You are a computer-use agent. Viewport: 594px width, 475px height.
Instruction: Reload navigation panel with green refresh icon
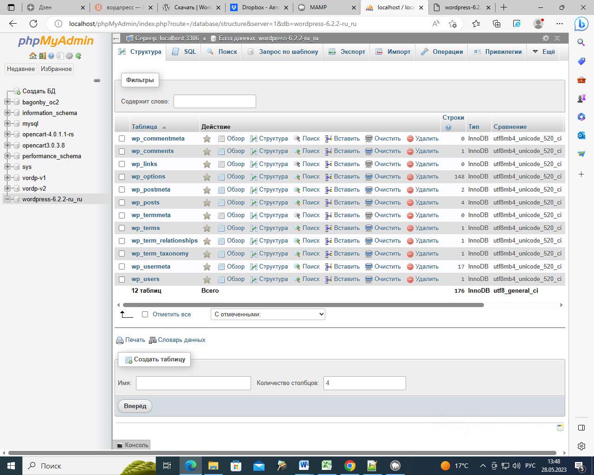78,56
